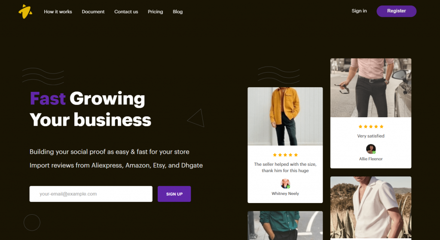This screenshot has height=240, width=440.
Task: Open the Pricing page
Action: 155,12
